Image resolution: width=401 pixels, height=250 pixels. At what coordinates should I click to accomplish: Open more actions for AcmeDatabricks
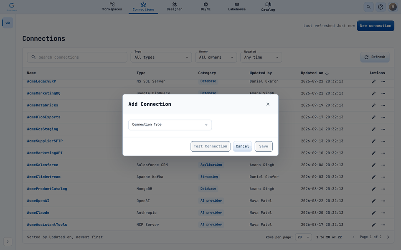pos(383,105)
